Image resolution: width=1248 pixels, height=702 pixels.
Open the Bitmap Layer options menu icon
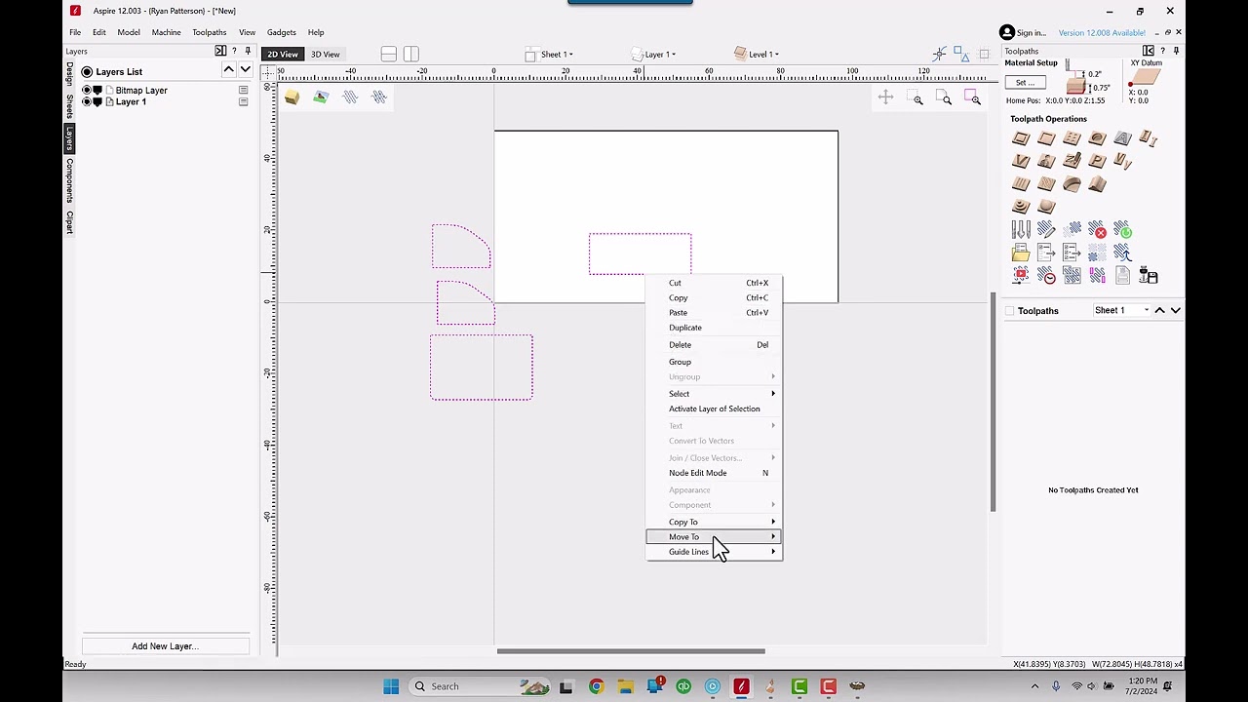coord(243,90)
